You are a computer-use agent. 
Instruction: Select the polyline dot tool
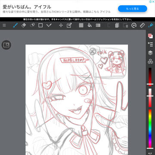coord(49,25)
